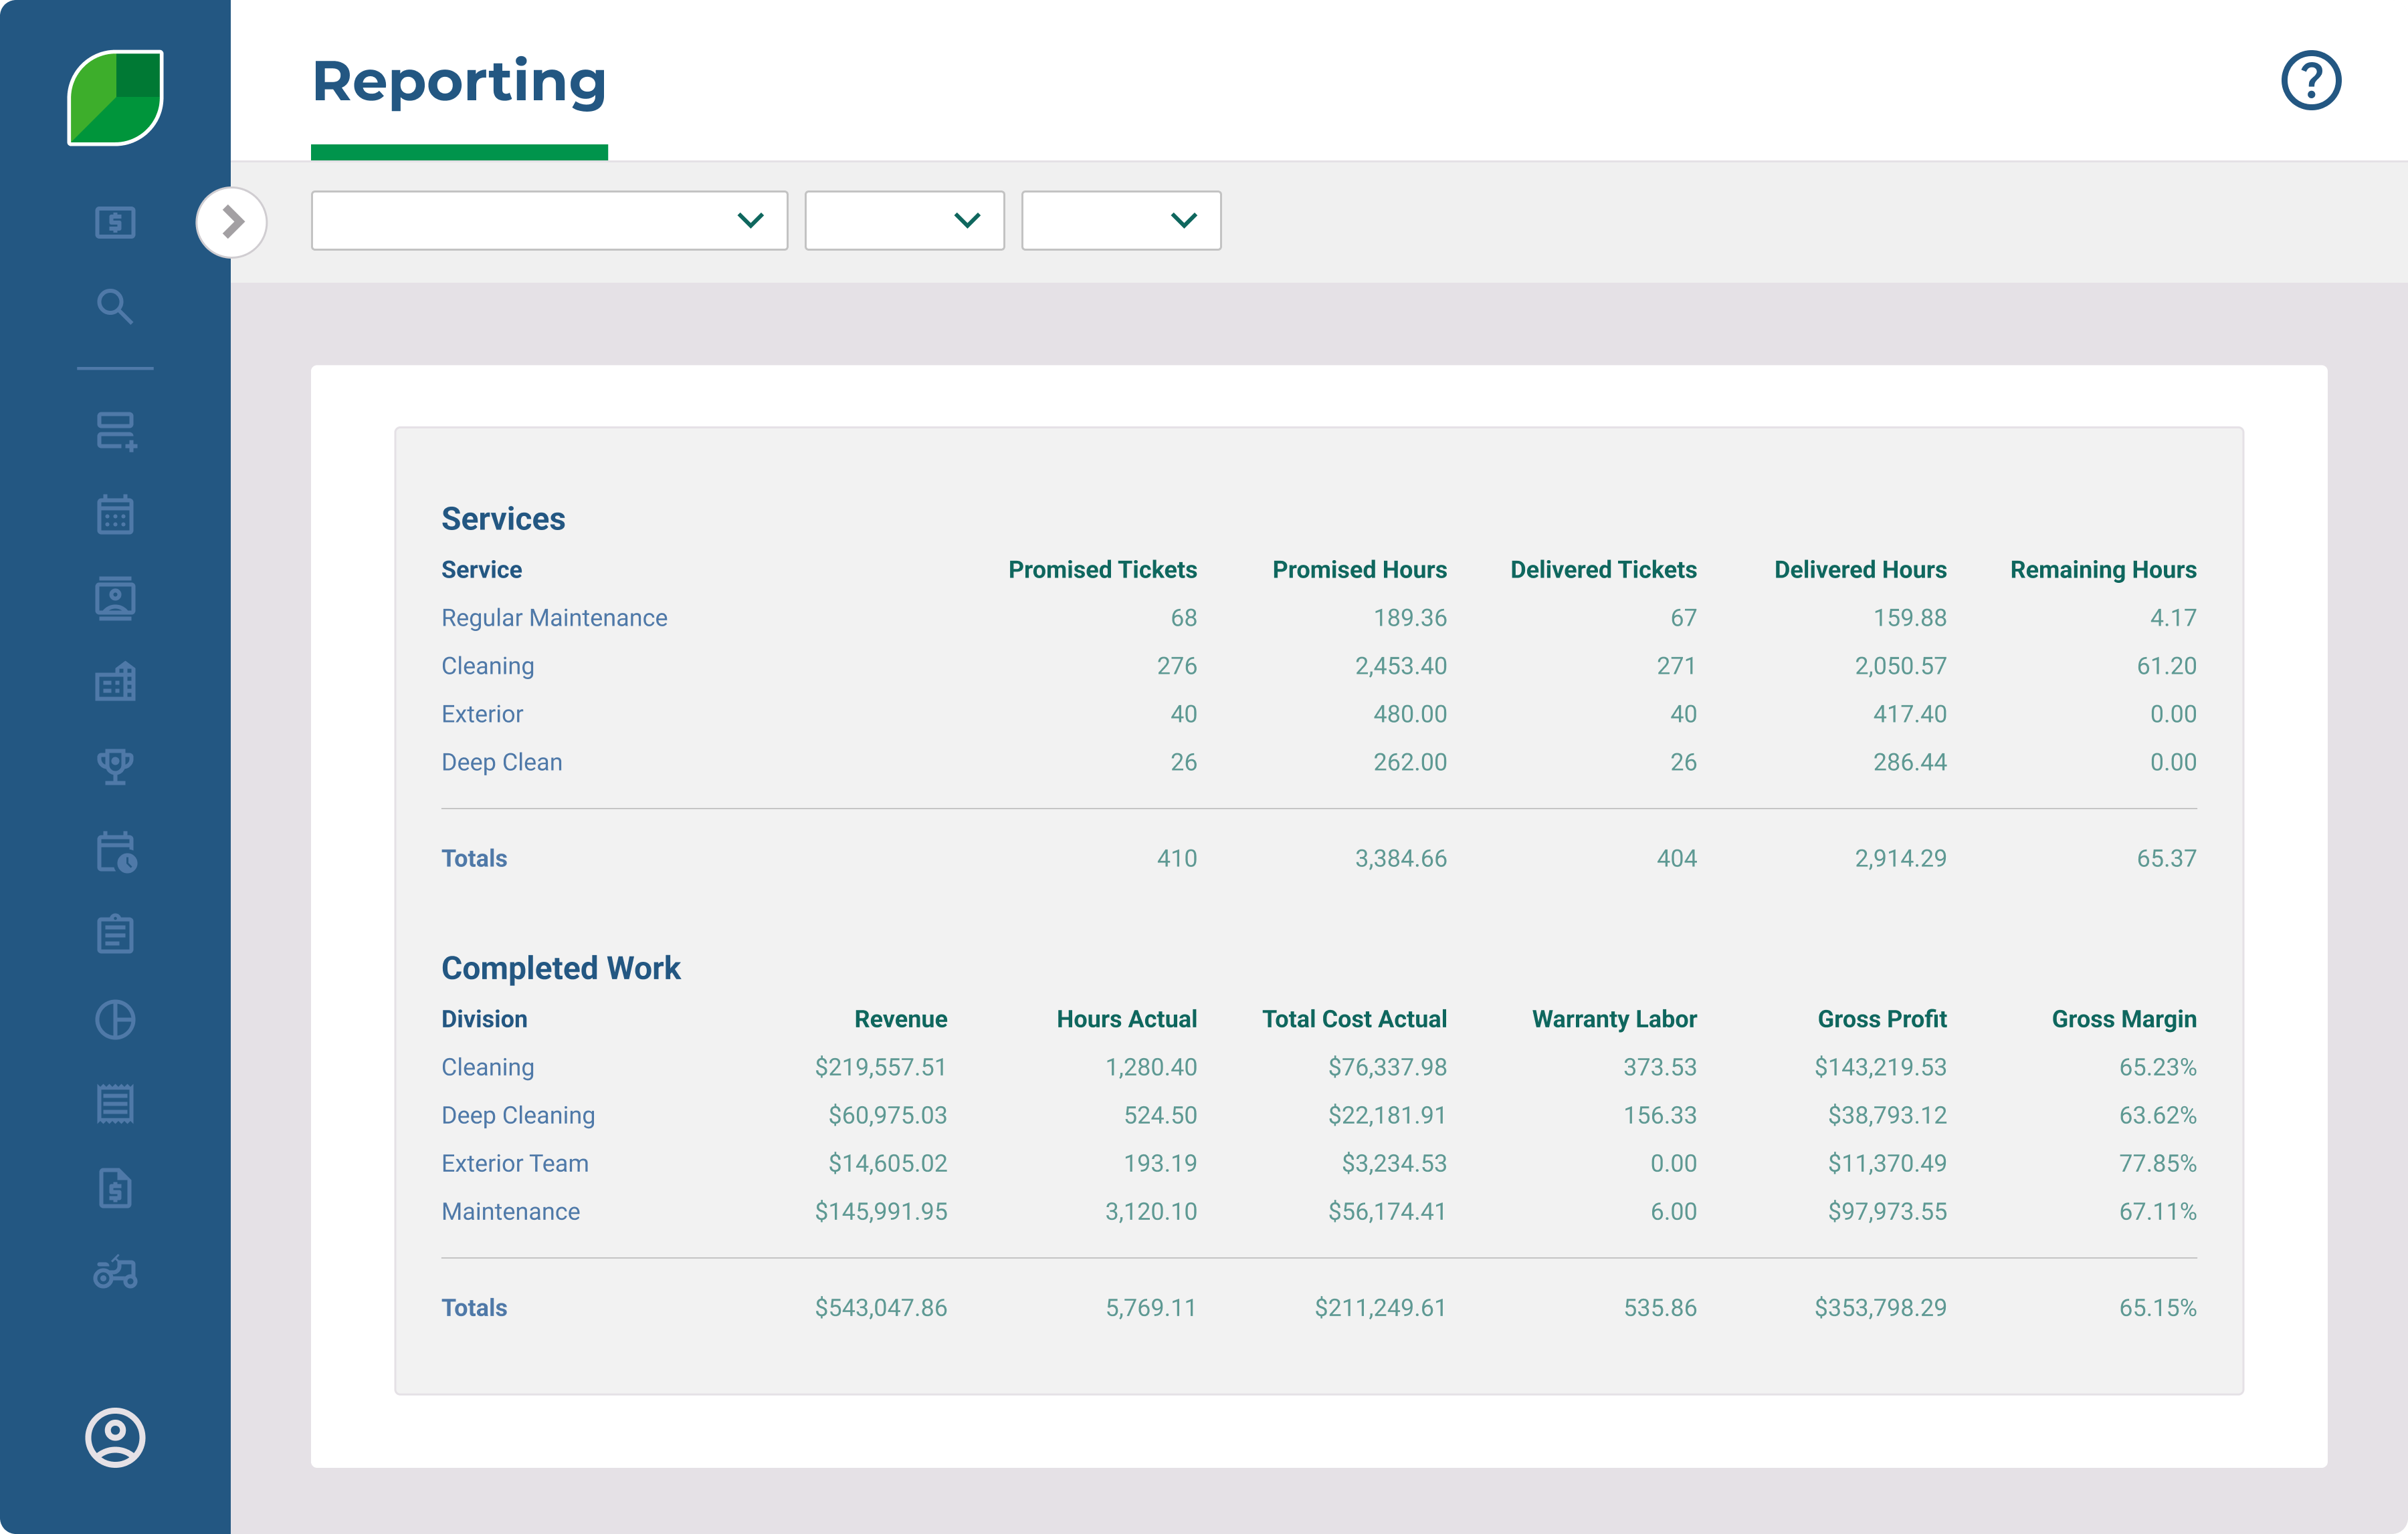Viewport: 2408px width, 1534px height.
Task: Select the trophy Opportunities icon
Action: tap(114, 767)
